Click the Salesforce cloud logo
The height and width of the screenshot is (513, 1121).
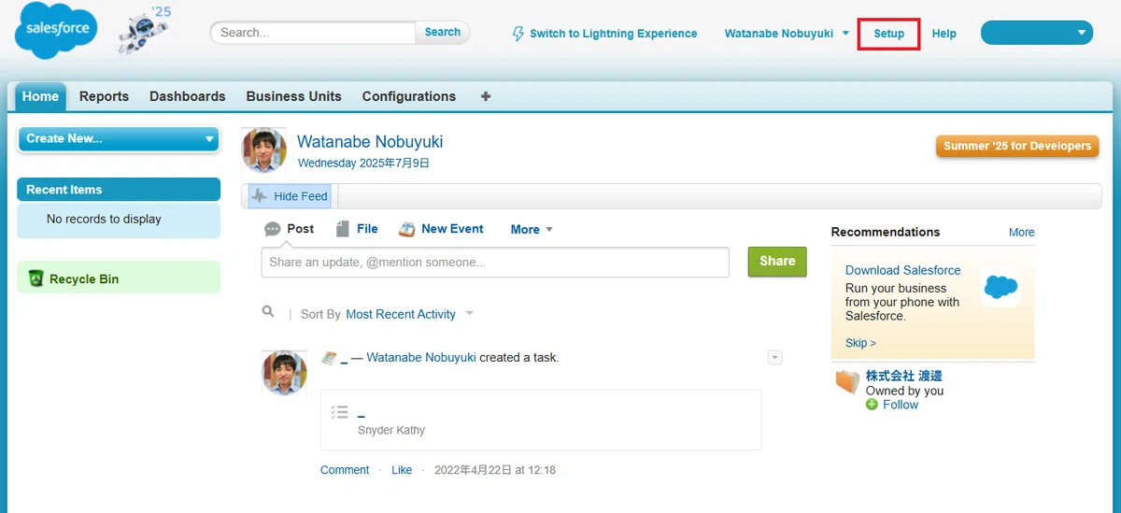click(x=57, y=30)
